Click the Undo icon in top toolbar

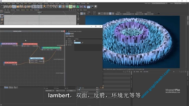tap(2, 7)
